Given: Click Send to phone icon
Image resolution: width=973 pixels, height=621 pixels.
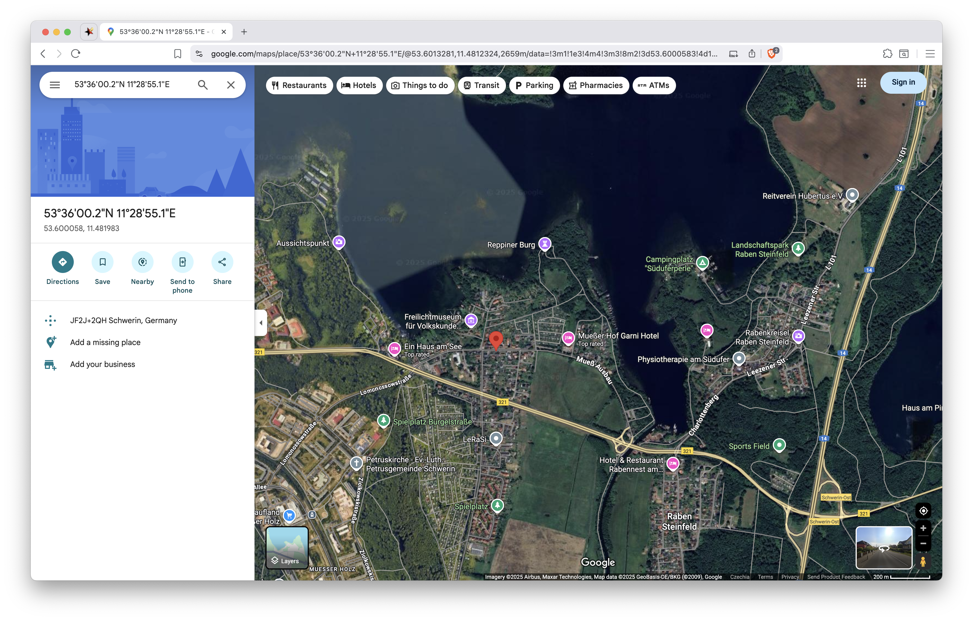Looking at the screenshot, I should coord(182,262).
